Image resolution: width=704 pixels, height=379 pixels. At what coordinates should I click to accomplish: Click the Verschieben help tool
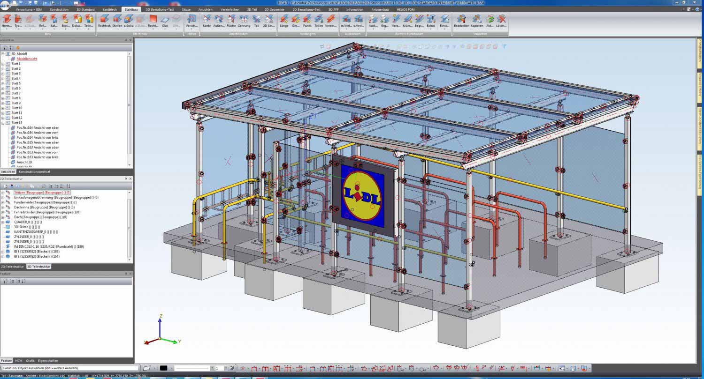[x=191, y=21]
